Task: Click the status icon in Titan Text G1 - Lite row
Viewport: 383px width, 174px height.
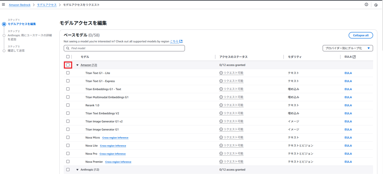Action: tap(221, 73)
